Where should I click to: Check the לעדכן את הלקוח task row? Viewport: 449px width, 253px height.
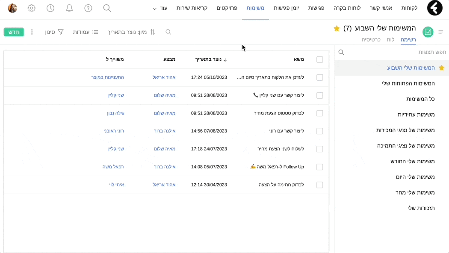click(319, 77)
